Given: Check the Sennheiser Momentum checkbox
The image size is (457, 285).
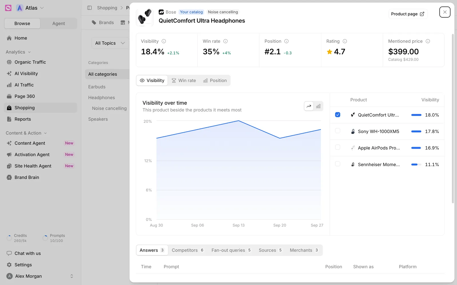Looking at the screenshot, I should click(x=338, y=164).
